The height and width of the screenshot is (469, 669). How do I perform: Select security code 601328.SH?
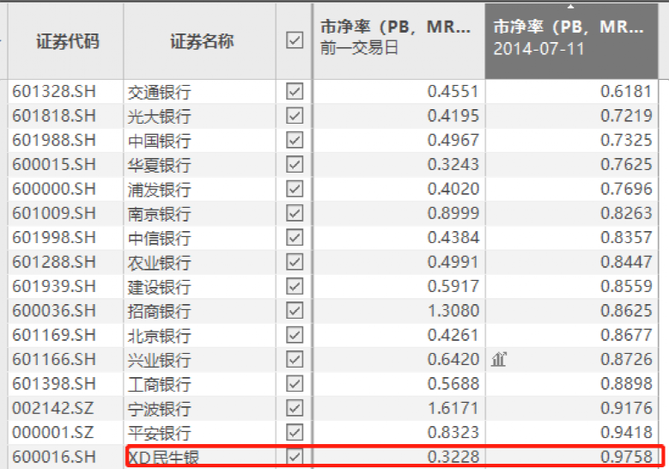tap(54, 91)
